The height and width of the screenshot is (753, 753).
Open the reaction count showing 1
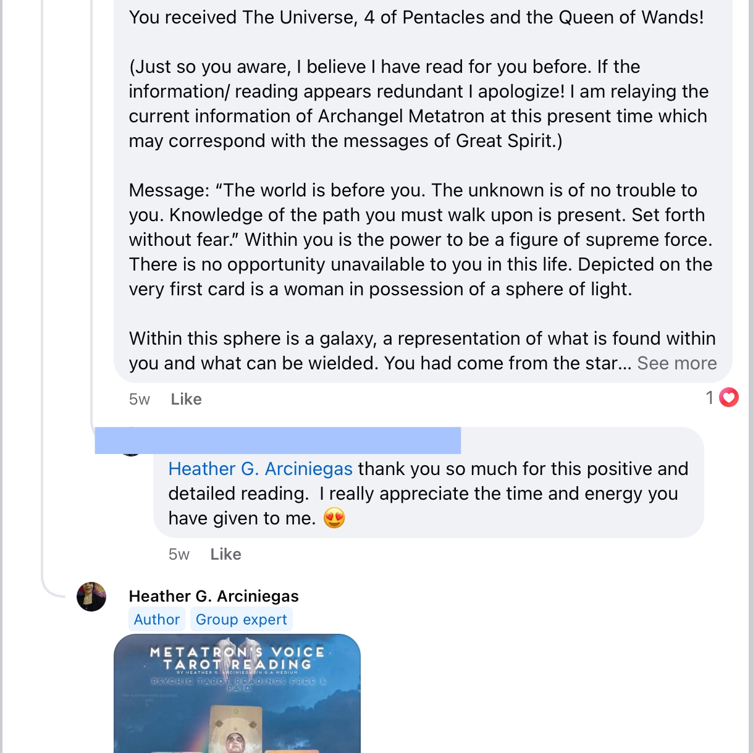tap(710, 398)
